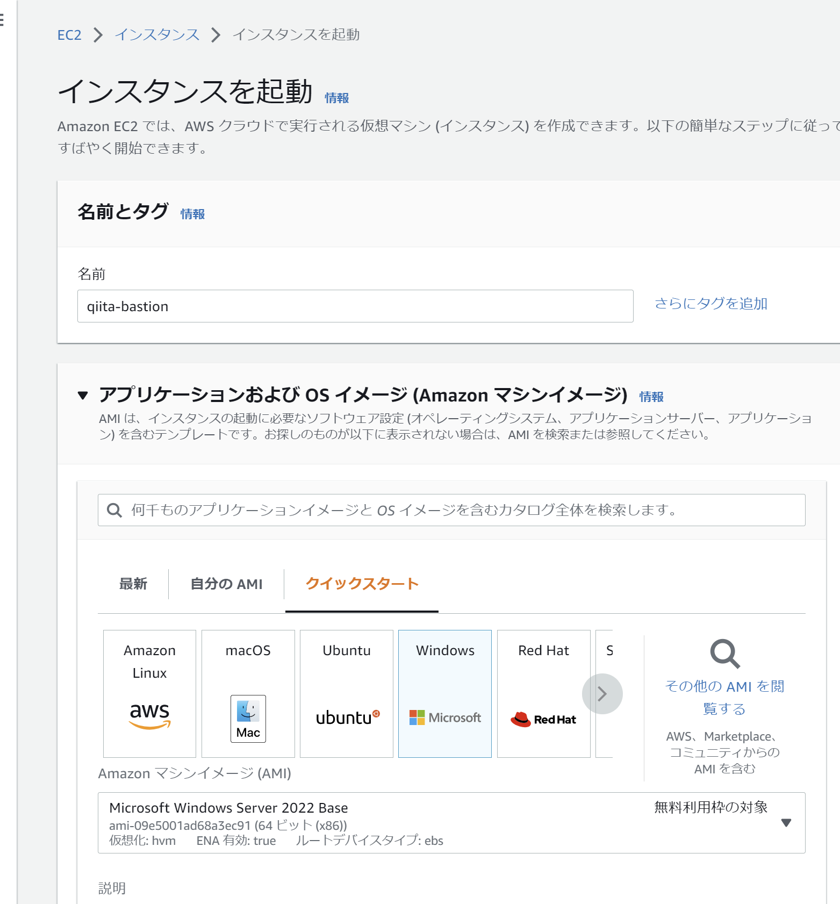The width and height of the screenshot is (840, 904).
Task: Open the Microsoft Windows Server 2022 Base dropdown
Action: 451,823
